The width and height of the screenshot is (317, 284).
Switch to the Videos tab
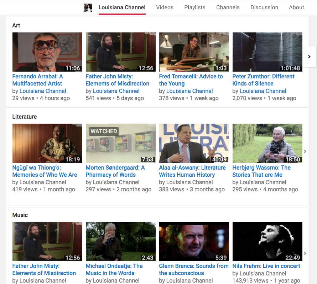(165, 7)
